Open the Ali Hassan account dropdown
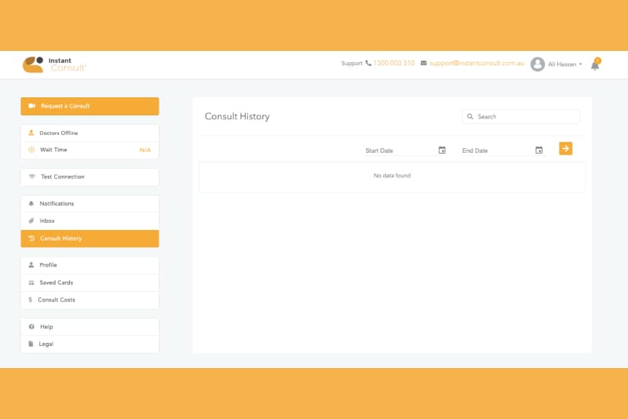Screen dimensions: 628x419 [x=564, y=64]
